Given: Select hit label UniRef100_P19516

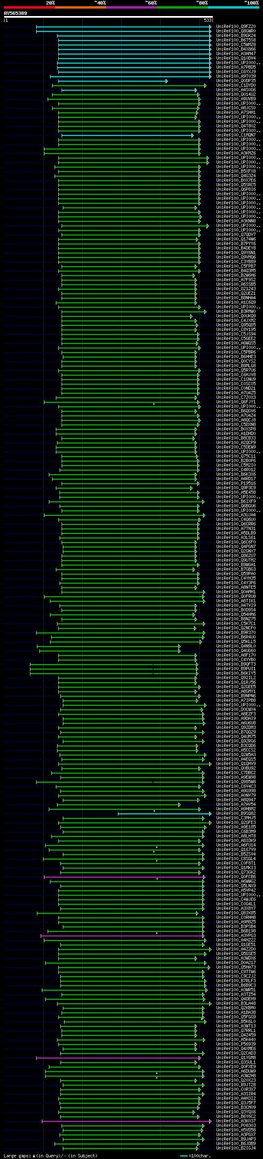Looking at the screenshot, I should tap(236, 483).
